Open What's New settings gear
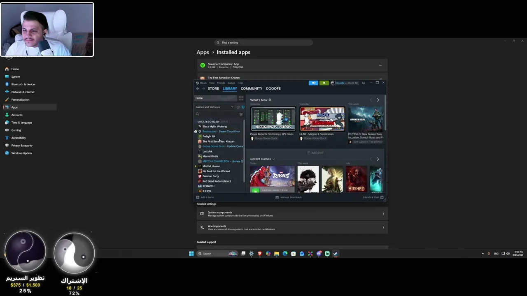527x296 pixels. click(x=270, y=100)
